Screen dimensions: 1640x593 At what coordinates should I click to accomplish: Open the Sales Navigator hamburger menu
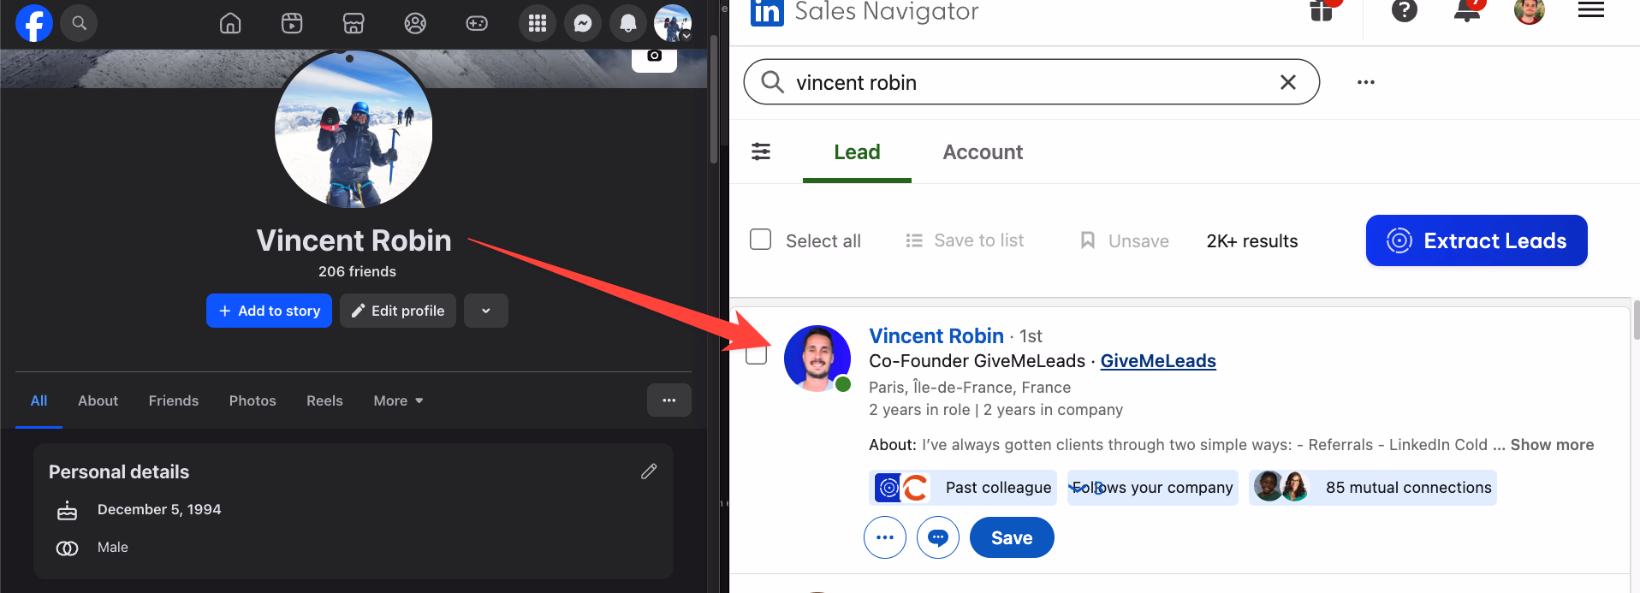pyautogui.click(x=1591, y=10)
